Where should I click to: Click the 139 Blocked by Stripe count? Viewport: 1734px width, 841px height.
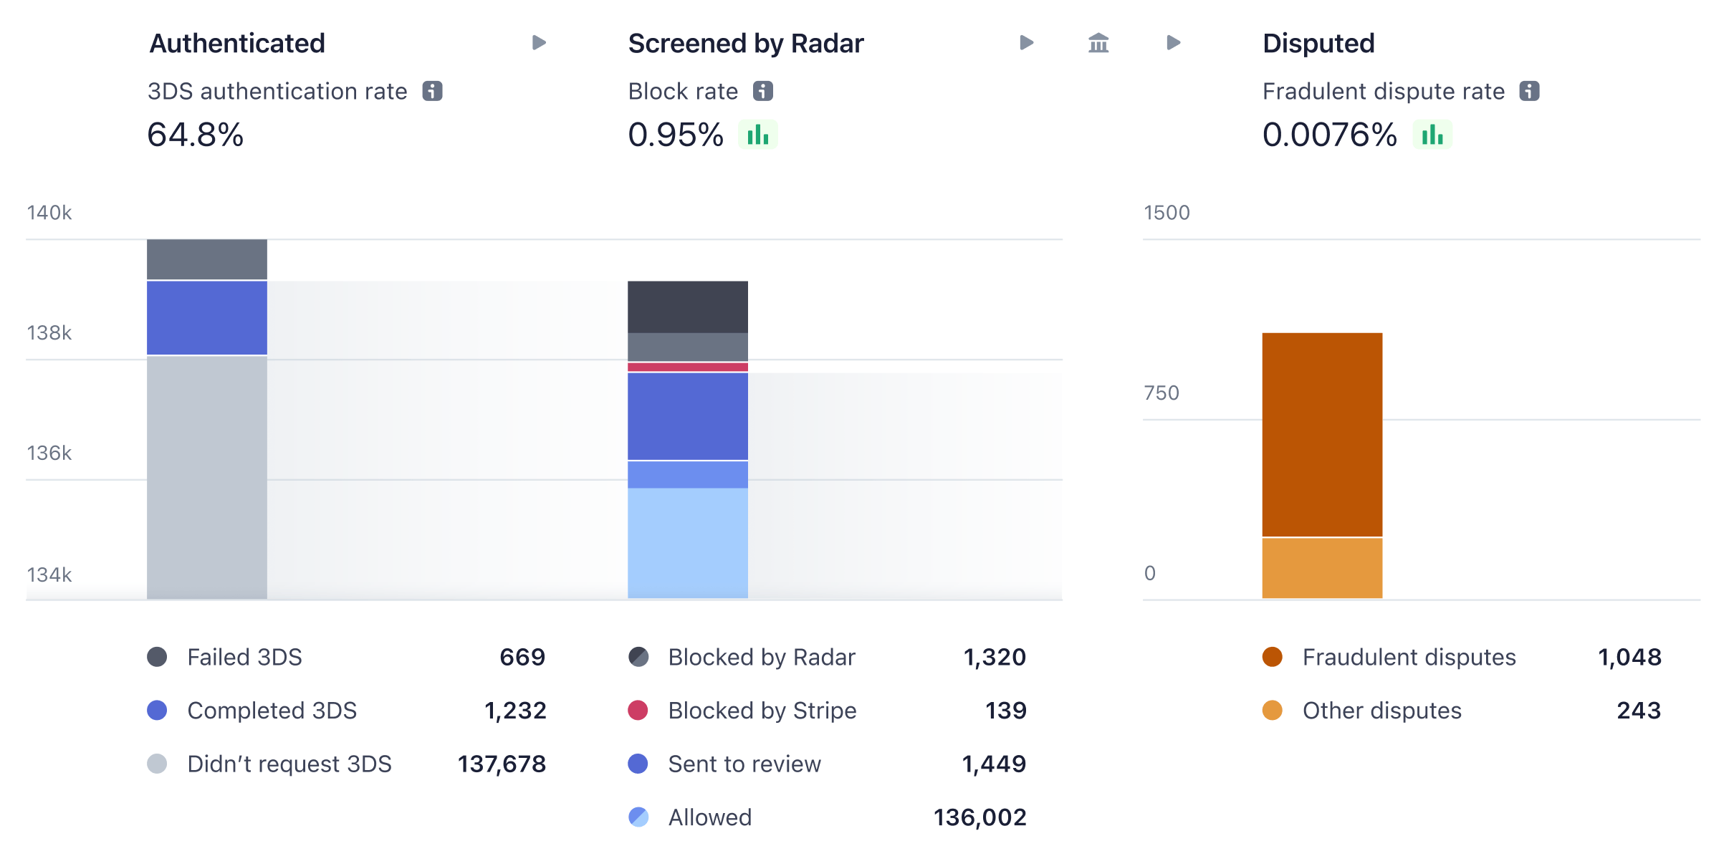tap(1006, 711)
